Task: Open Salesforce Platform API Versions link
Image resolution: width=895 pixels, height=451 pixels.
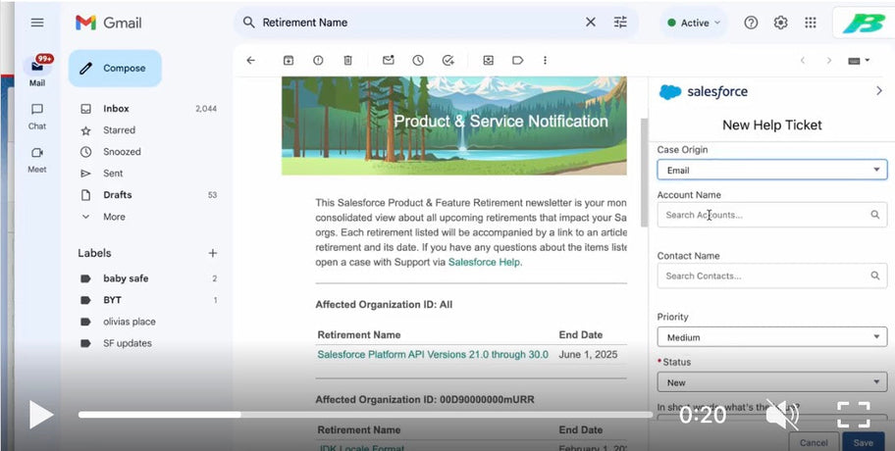Action: point(433,355)
